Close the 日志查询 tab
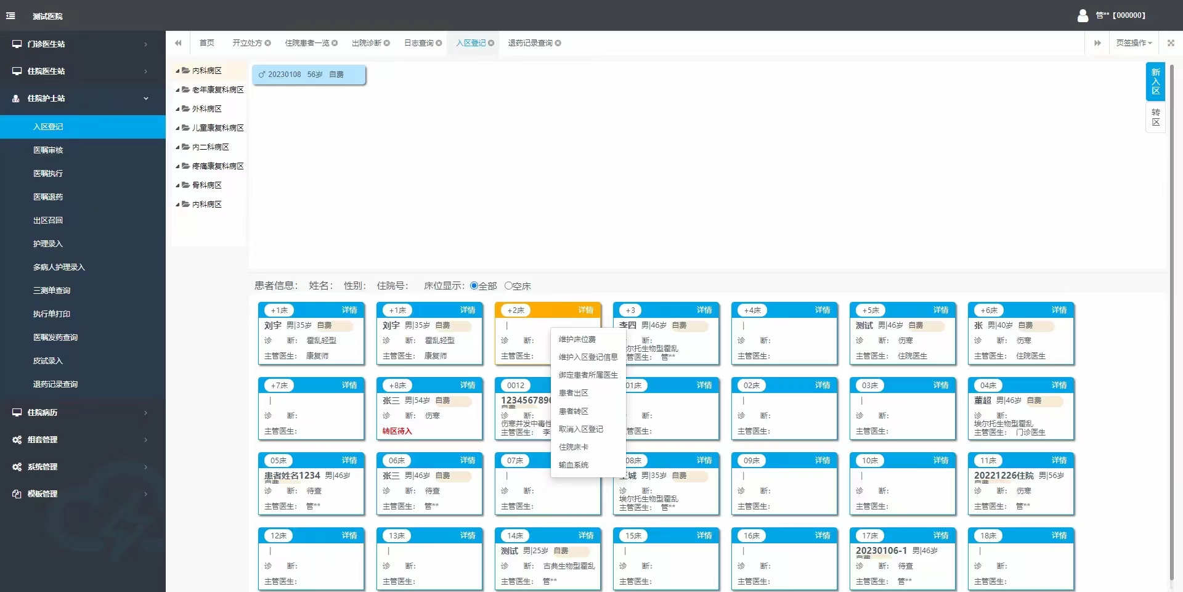 (x=439, y=43)
